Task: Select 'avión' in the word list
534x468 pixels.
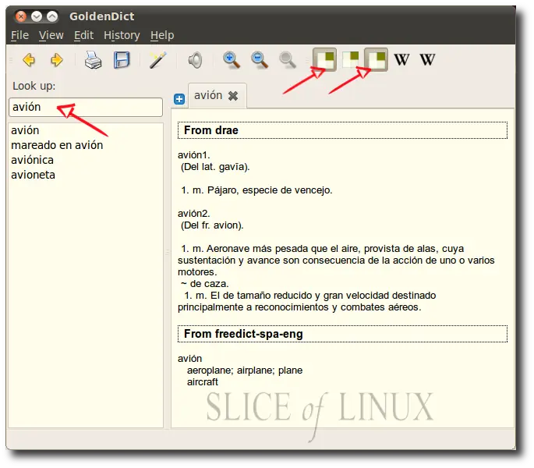Action: (x=25, y=130)
